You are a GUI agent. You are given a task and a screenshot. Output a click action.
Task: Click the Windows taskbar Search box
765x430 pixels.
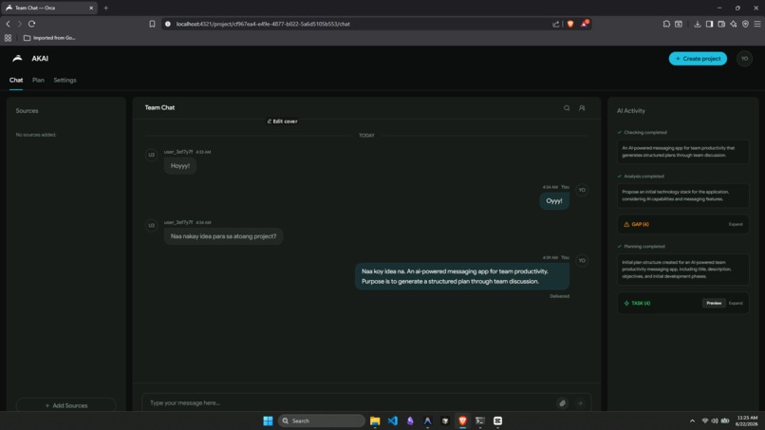point(322,421)
